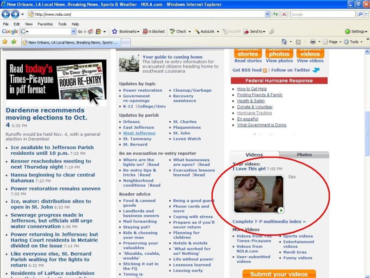The height and width of the screenshot is (278, 370).
Task: Select the Videos tab in media box
Action: (254, 155)
